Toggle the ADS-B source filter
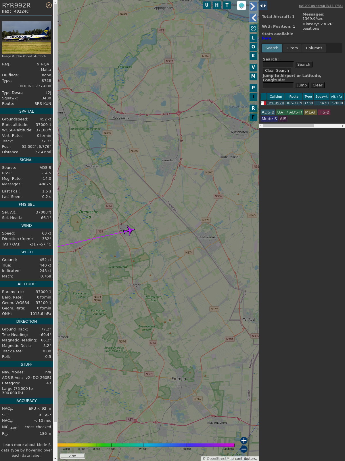 tap(268, 112)
